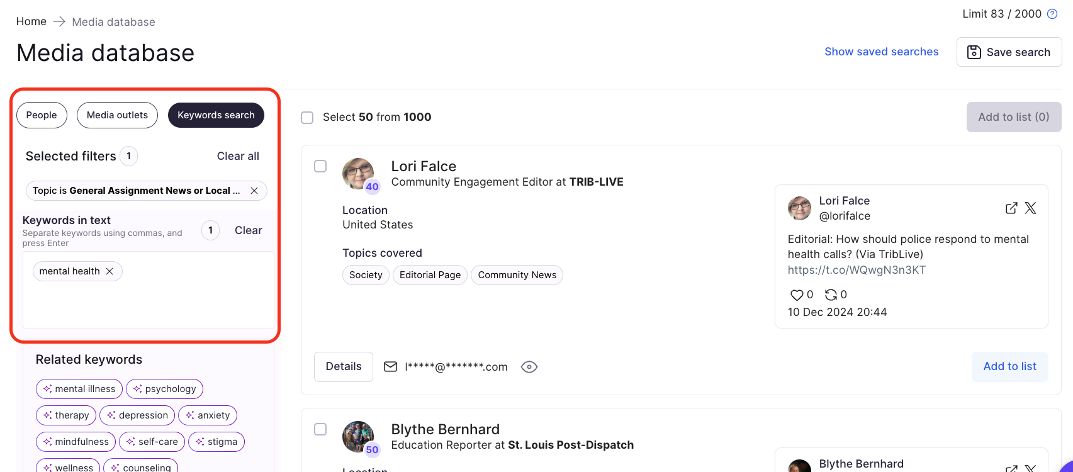
Task: Tick the Select 50 from 1000 checkbox
Action: (307, 118)
